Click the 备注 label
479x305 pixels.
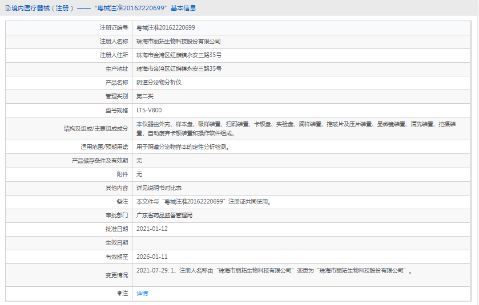tap(122, 202)
